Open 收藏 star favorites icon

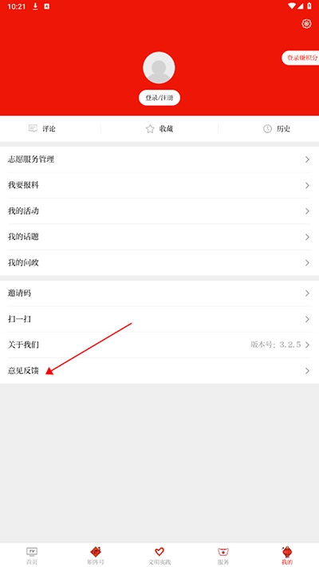click(x=150, y=128)
